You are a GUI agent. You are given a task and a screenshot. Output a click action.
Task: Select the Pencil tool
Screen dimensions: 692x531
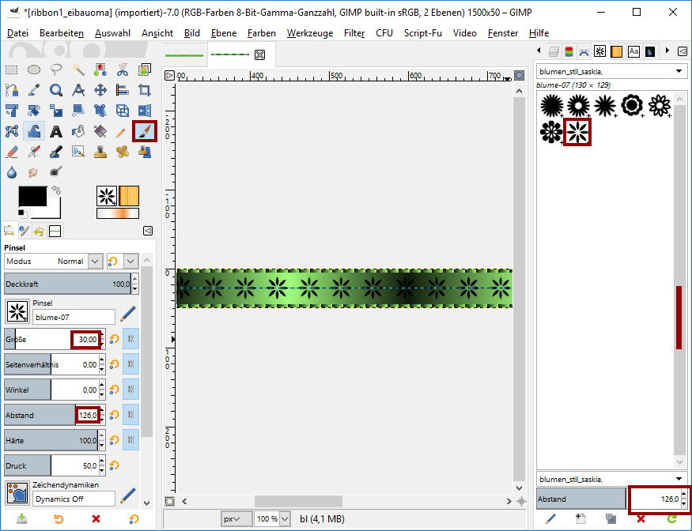point(122,131)
